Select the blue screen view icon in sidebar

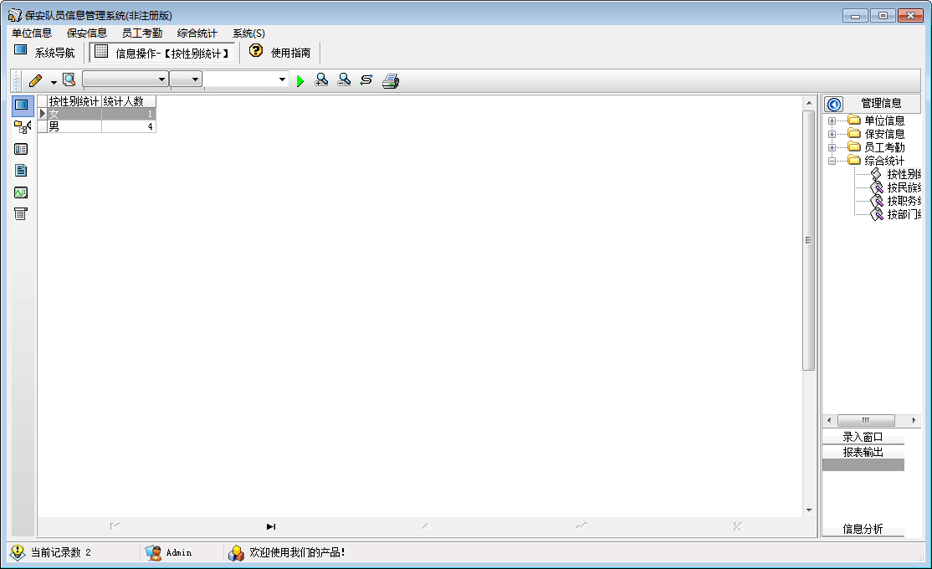22,105
